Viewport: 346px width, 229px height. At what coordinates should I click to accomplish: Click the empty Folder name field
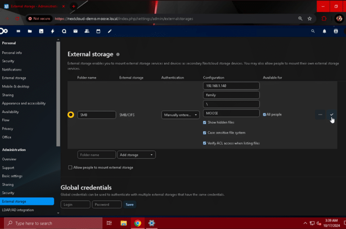point(97,155)
